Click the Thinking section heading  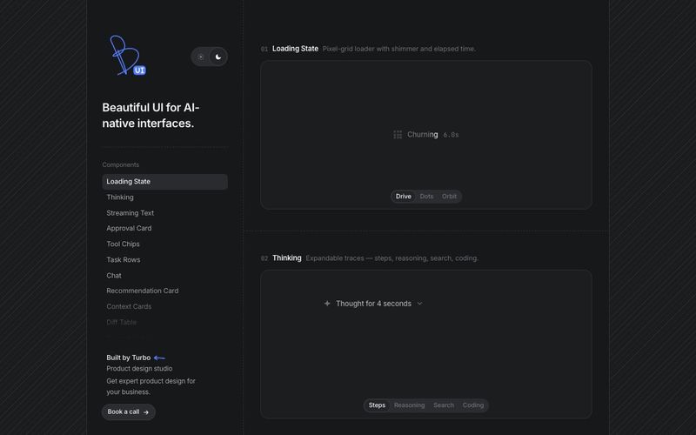point(287,258)
